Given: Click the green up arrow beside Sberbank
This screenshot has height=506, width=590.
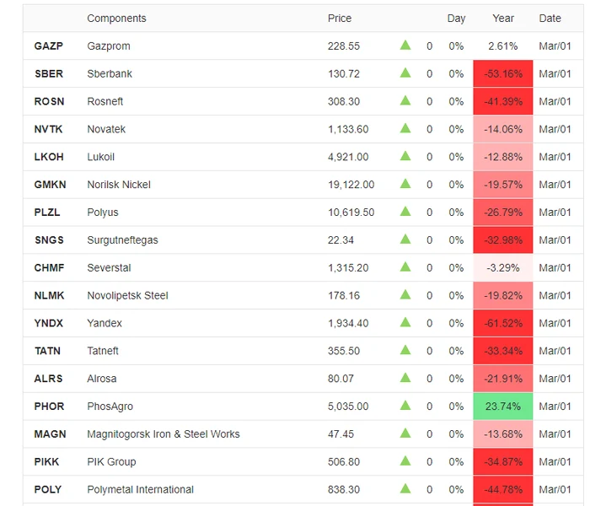Looking at the screenshot, I should (x=405, y=73).
